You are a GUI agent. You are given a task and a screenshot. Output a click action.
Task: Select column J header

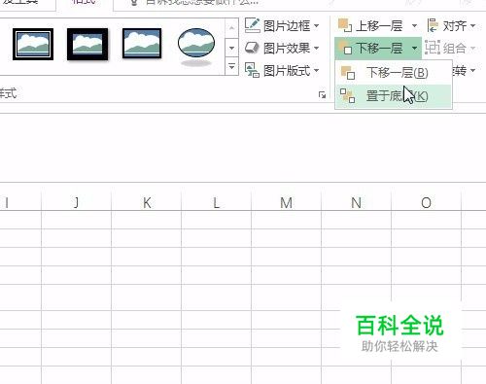pos(76,203)
